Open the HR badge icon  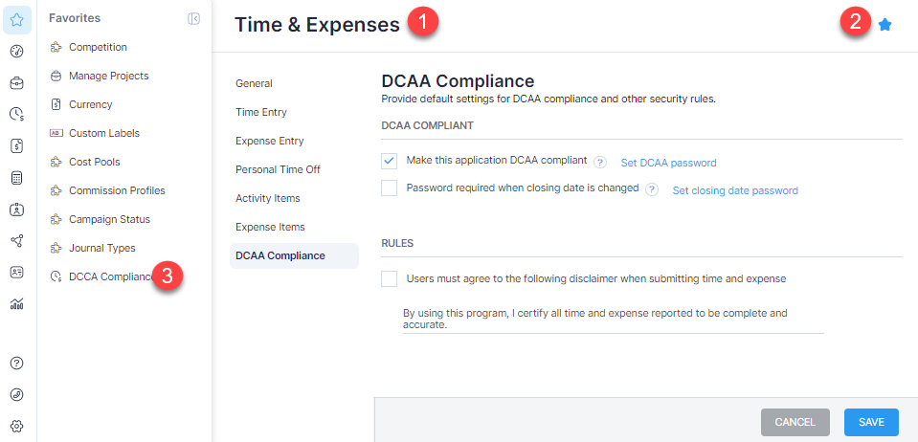click(17, 209)
